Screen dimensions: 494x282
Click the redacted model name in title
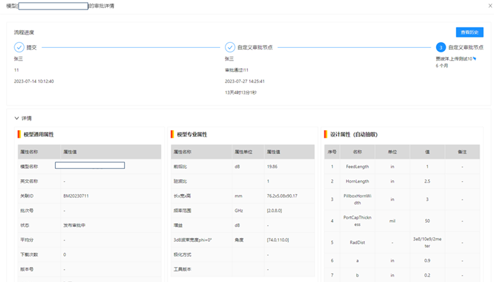(53, 5)
